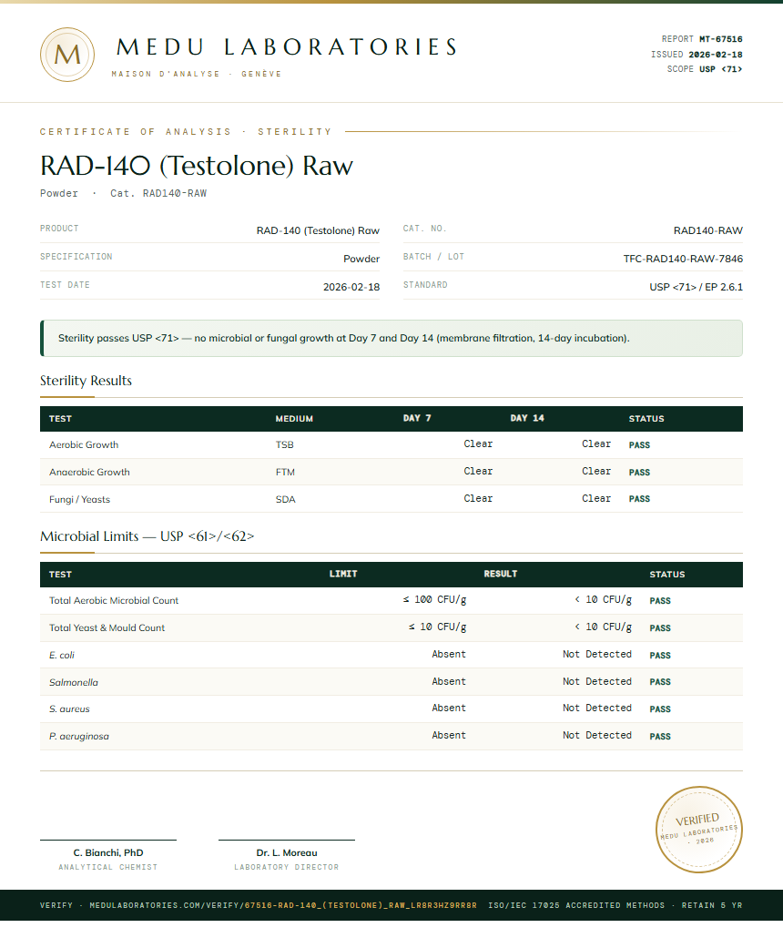Image resolution: width=783 pixels, height=948 pixels.
Task: Select the report number MT-67516
Action: click(x=721, y=39)
